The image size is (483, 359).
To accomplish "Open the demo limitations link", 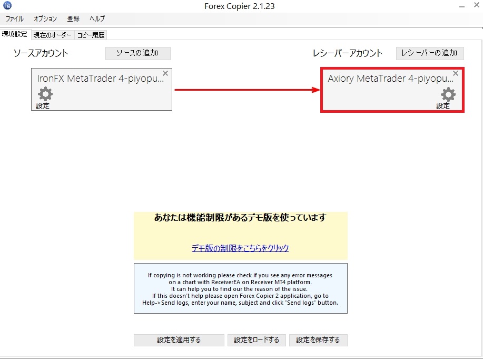I will pyautogui.click(x=240, y=248).
